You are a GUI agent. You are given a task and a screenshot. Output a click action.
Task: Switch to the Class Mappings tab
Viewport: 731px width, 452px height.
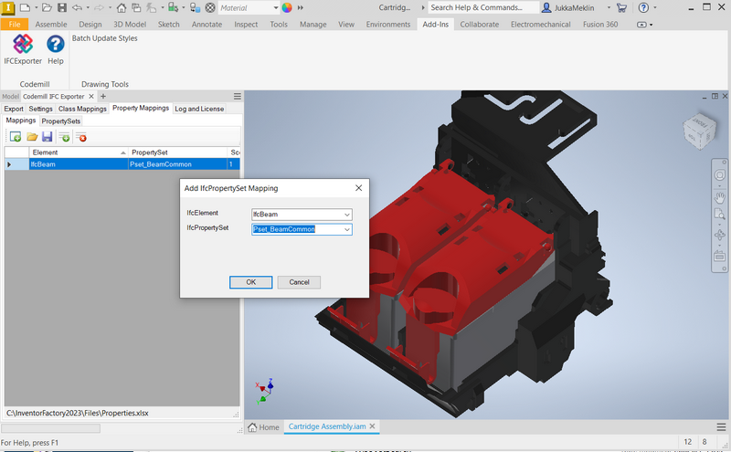coord(82,109)
